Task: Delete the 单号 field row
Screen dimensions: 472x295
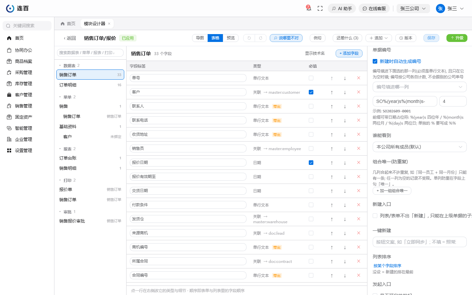Action: [x=359, y=78]
